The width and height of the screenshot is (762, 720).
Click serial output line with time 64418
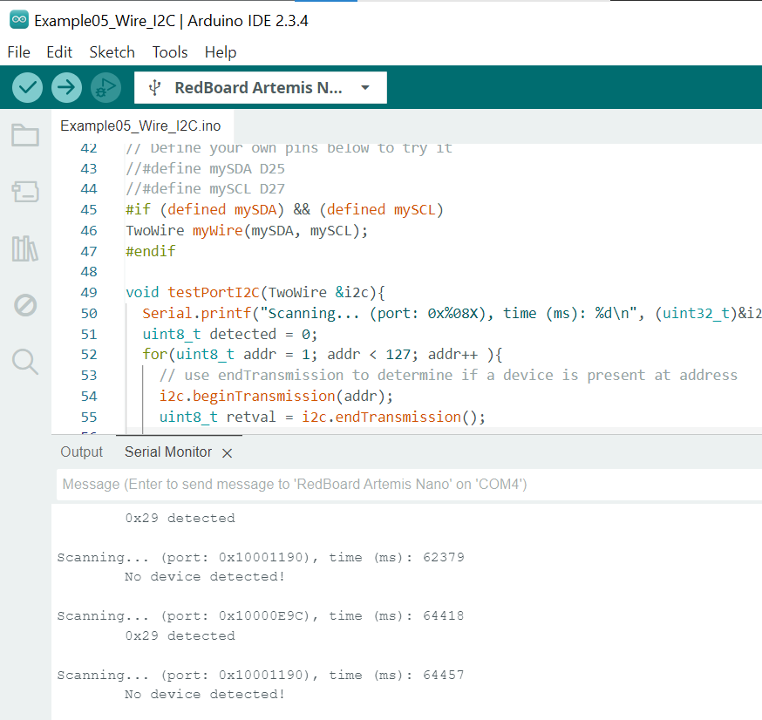pos(261,616)
